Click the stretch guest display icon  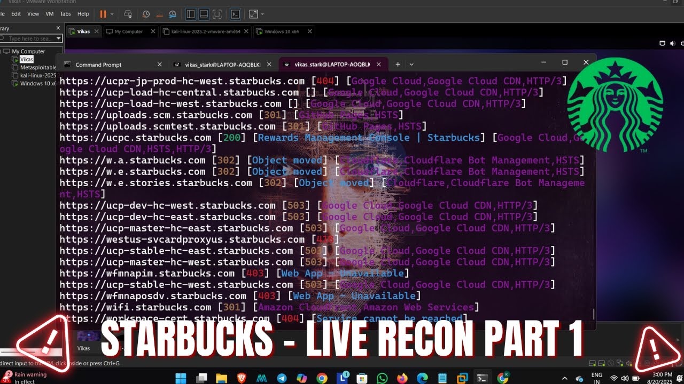point(253,14)
